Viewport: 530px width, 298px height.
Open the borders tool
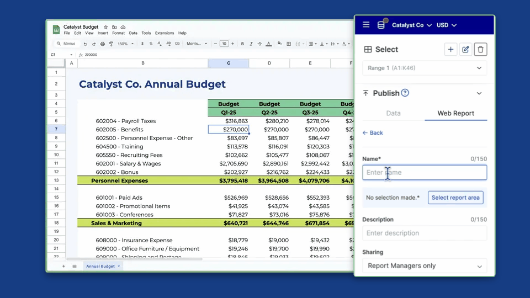coord(289,44)
